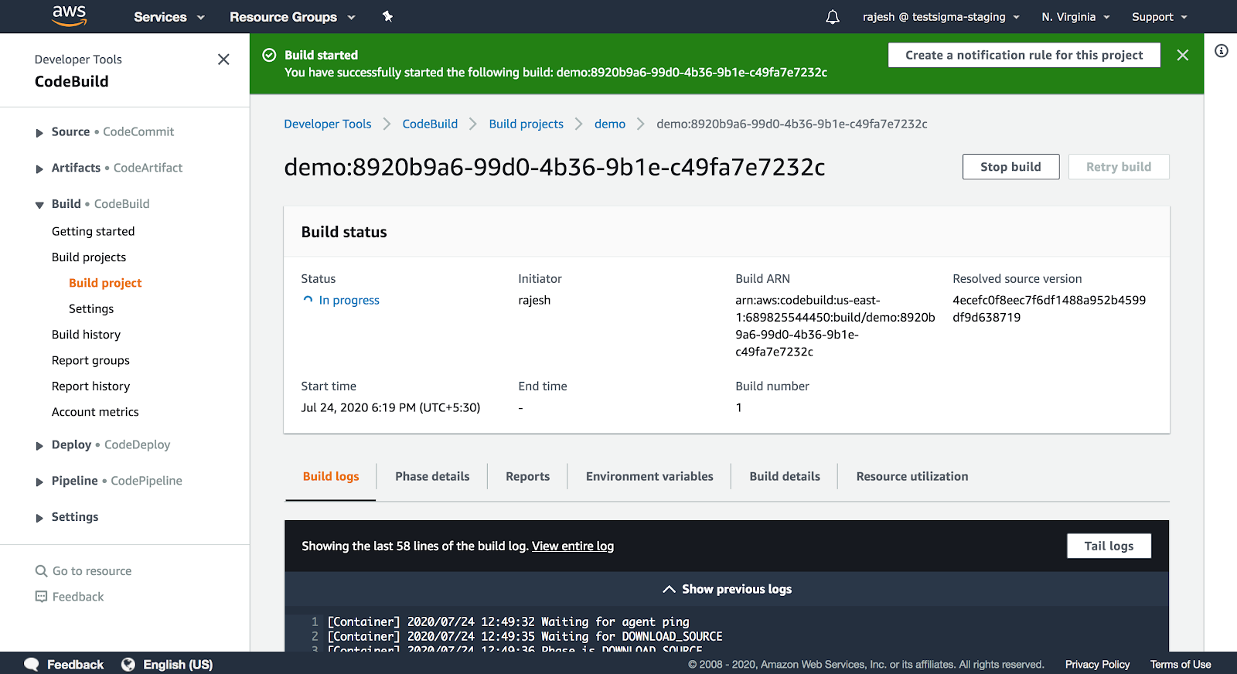
Task: Open the Privacy Policy link
Action: click(x=1097, y=665)
